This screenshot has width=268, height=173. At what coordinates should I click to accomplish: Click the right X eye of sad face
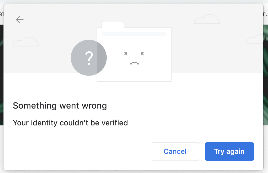pyautogui.click(x=142, y=53)
